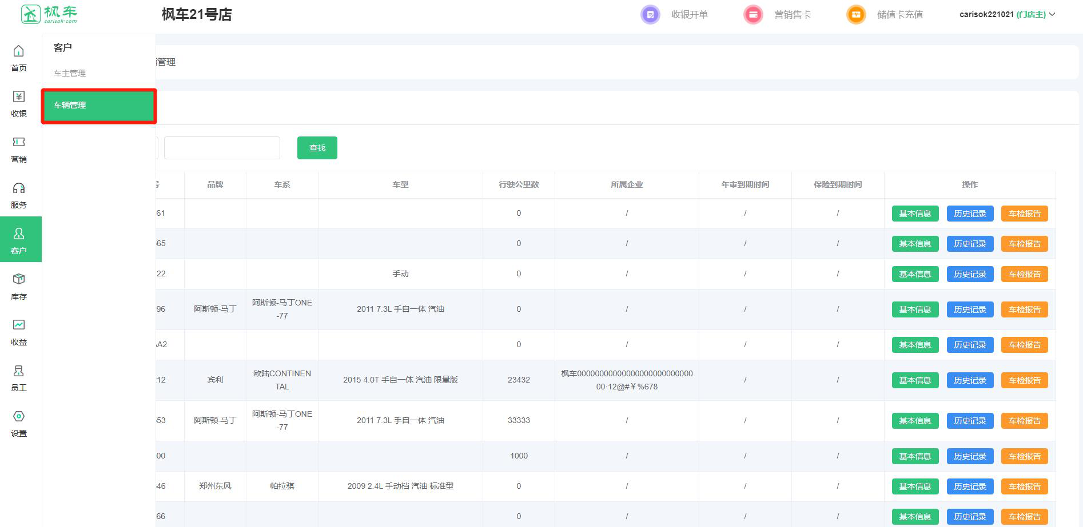The height and width of the screenshot is (527, 1083).
Task: Click the purple 收银开单 icon
Action: [650, 15]
